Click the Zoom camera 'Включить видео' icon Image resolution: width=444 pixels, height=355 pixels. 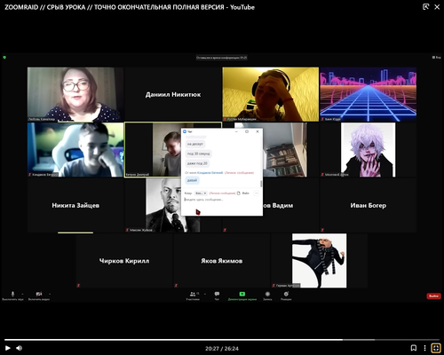pyautogui.click(x=39, y=294)
